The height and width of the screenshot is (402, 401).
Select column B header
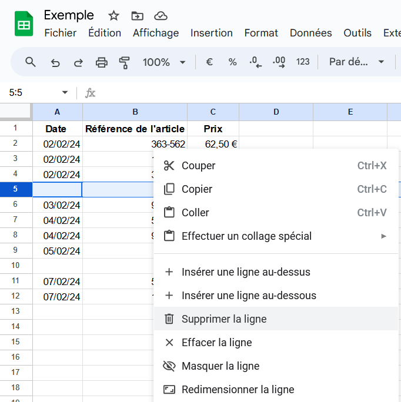[135, 112]
